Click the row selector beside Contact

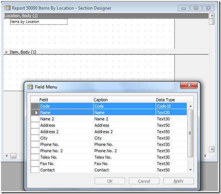(35, 170)
